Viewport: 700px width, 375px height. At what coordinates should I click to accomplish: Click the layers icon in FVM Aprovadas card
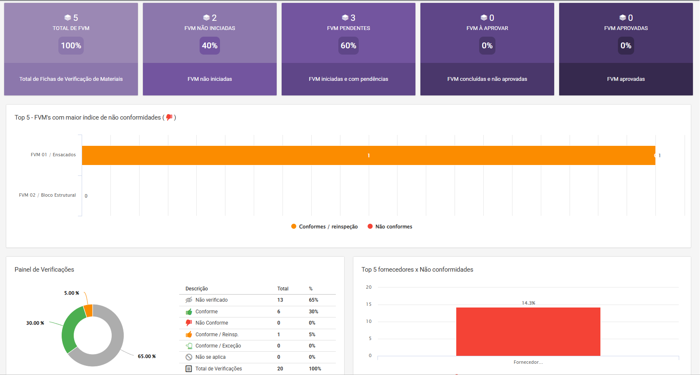pos(622,17)
